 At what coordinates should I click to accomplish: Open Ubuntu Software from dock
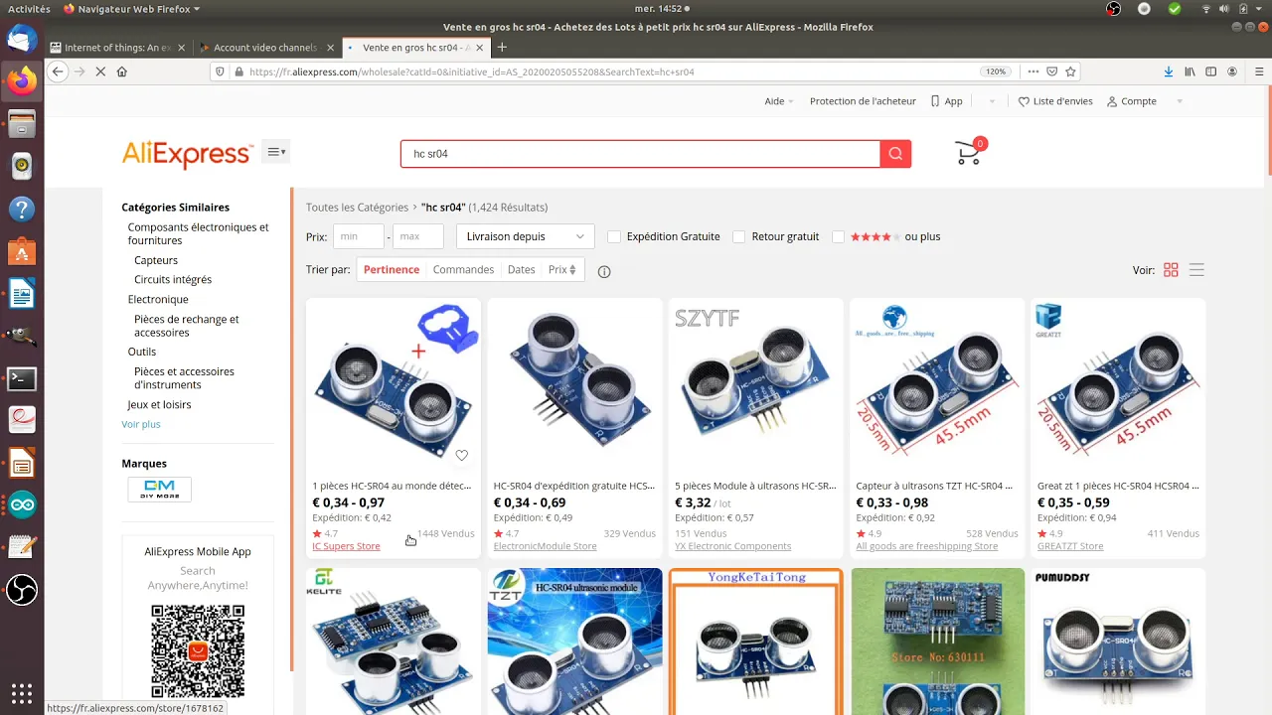22,251
